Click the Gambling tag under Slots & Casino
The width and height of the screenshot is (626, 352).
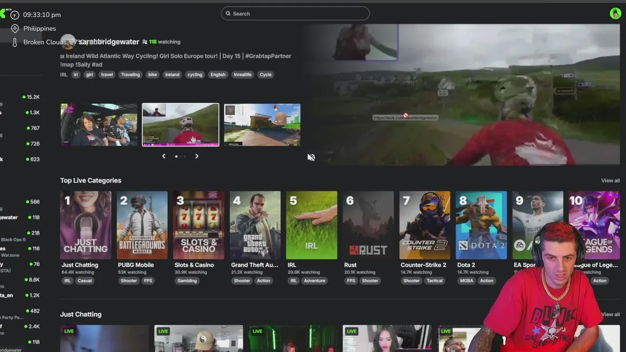[187, 281]
